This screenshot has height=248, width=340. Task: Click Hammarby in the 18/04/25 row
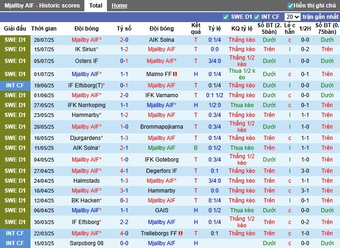(161, 191)
